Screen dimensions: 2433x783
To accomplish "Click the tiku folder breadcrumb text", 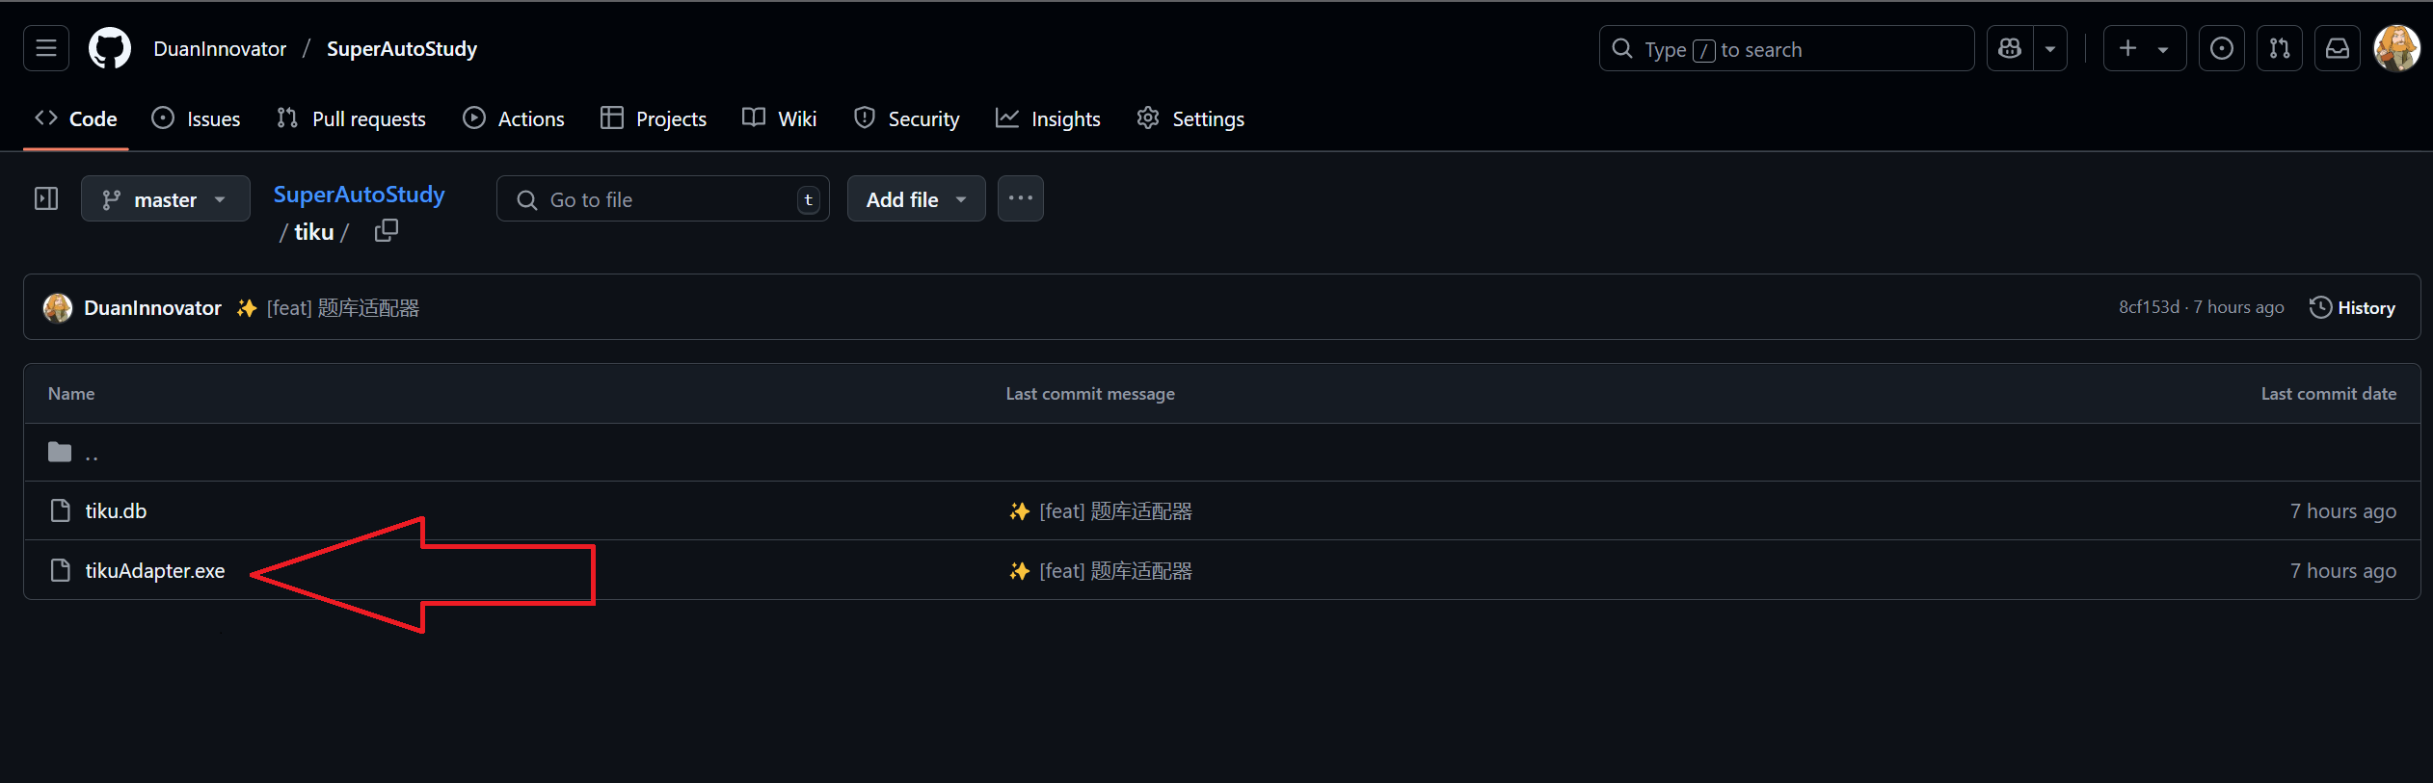I will (314, 232).
